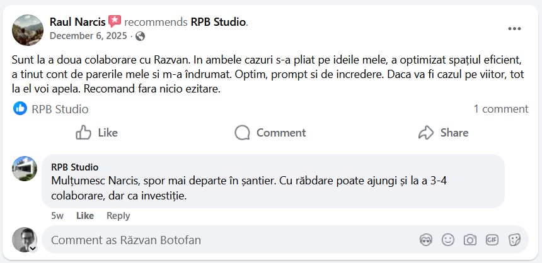Attach a photo using the camera icon
This screenshot has width=542, height=263.
point(470,240)
